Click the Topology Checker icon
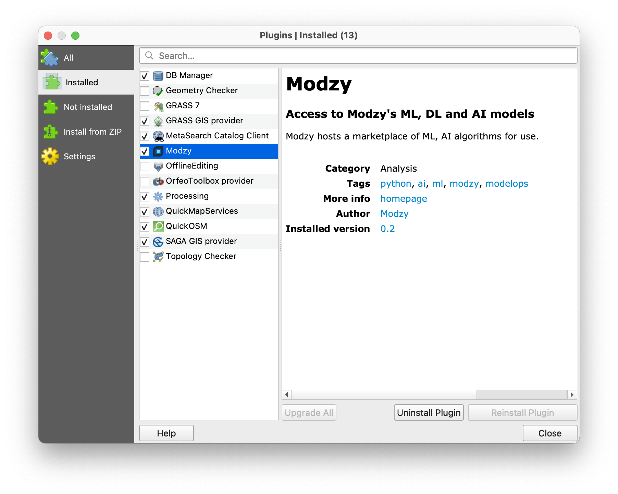 [158, 256]
